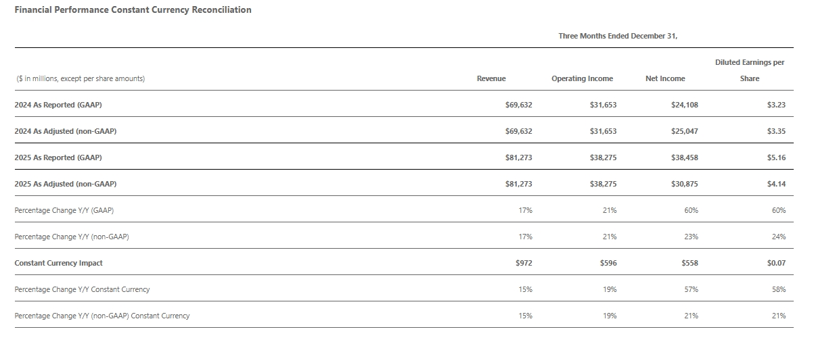
Task: Select the 2025 As Reported (GAAP) row label
Action: click(58, 157)
